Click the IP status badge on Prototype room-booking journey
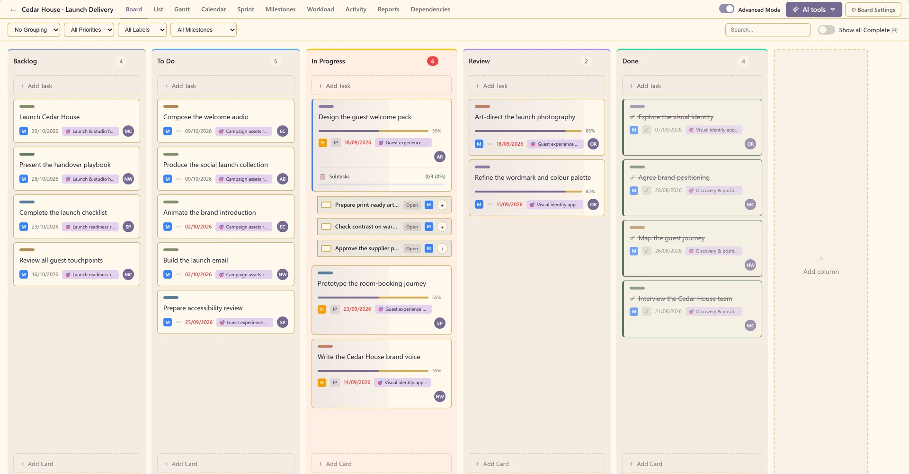This screenshot has width=909, height=474. 335,309
